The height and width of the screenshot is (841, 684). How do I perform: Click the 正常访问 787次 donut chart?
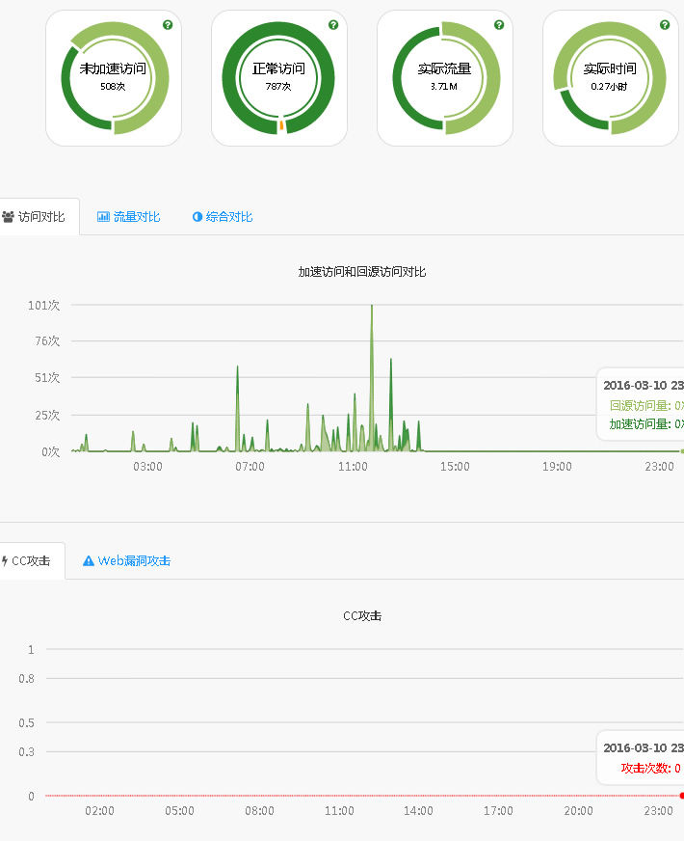(x=278, y=78)
